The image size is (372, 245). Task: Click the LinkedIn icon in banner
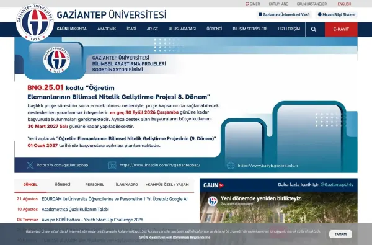(x=112, y=165)
